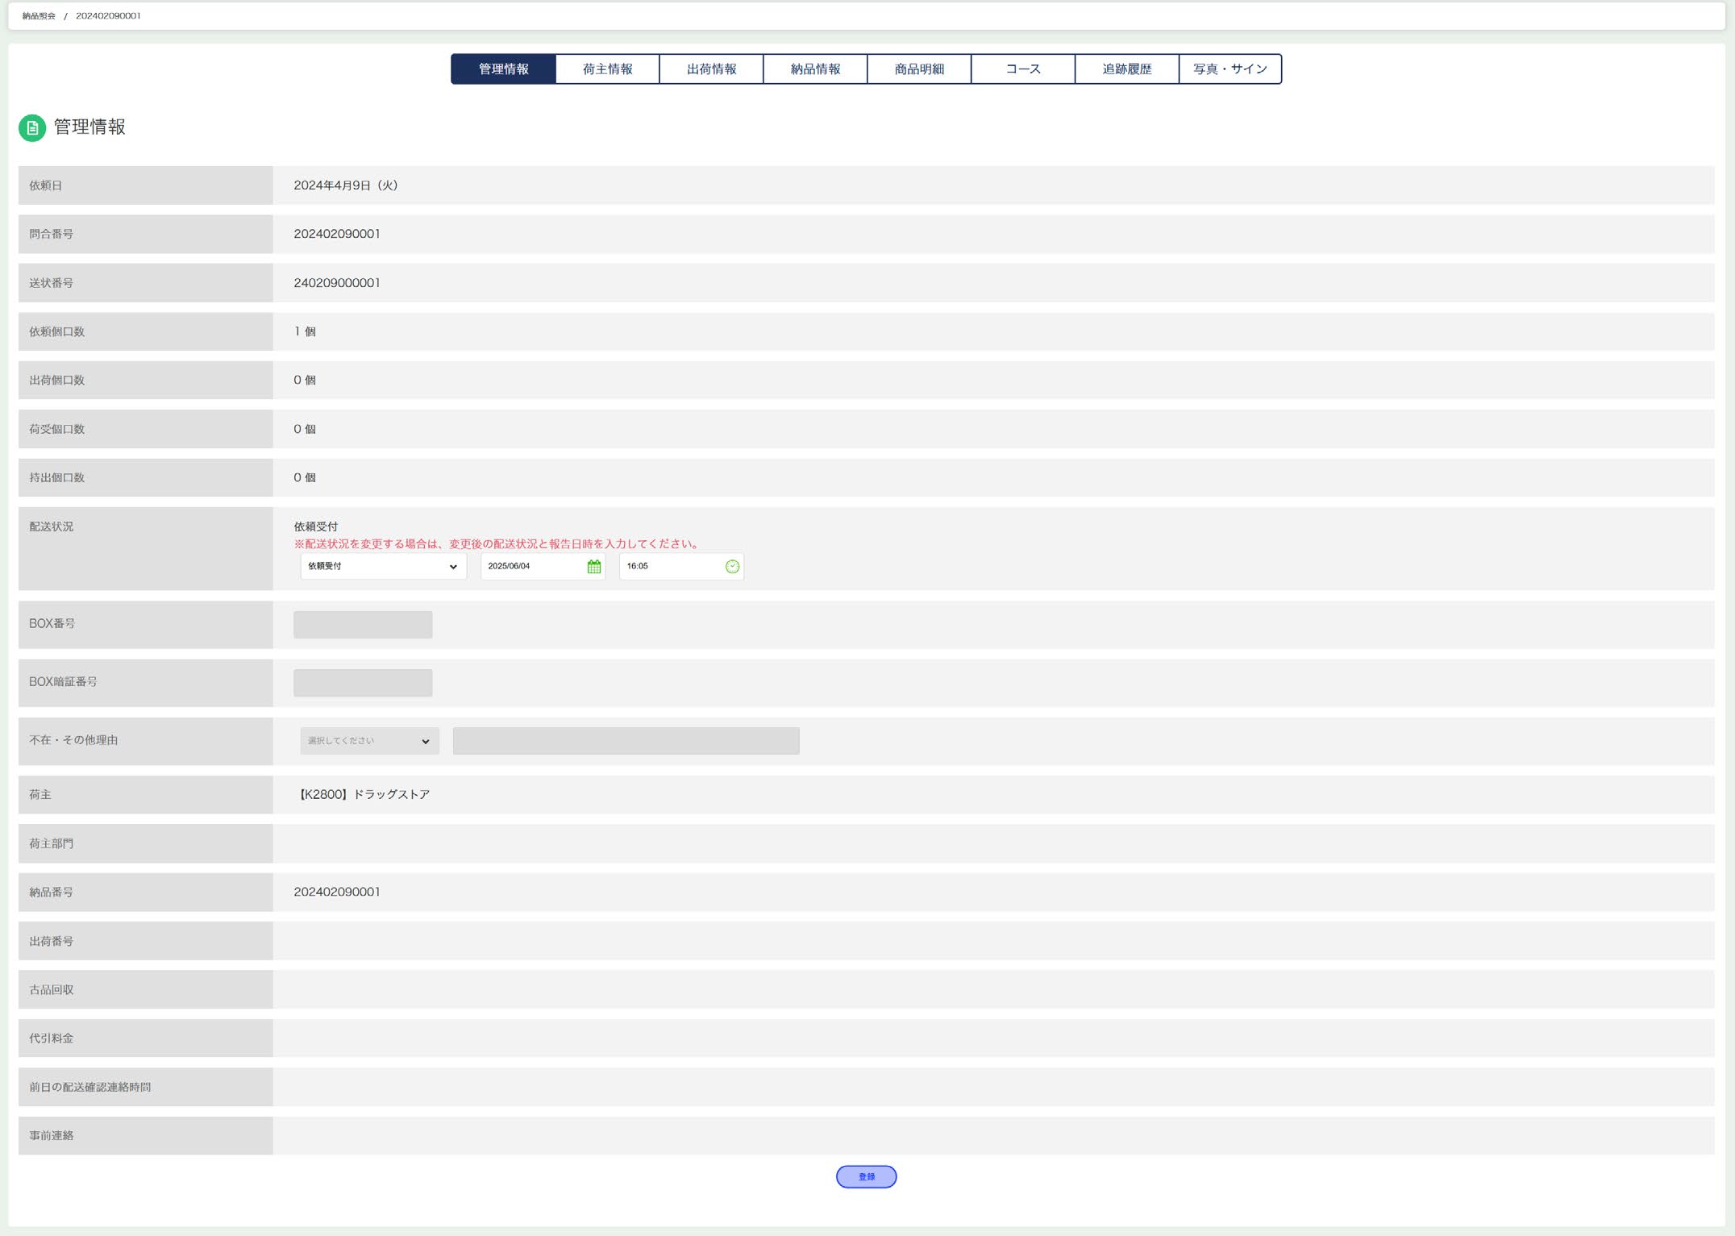Click the 前日の配送確認連絡時間 row label
The image size is (1735, 1236).
pyautogui.click(x=90, y=1087)
